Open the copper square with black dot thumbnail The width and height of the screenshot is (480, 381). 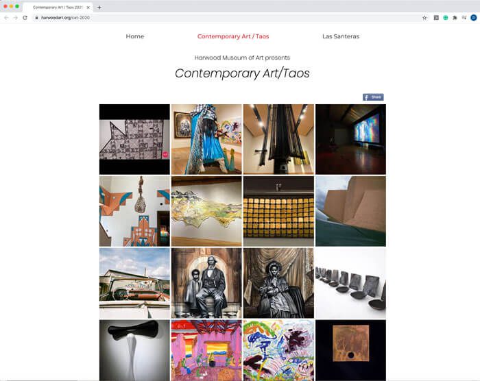[351, 350]
